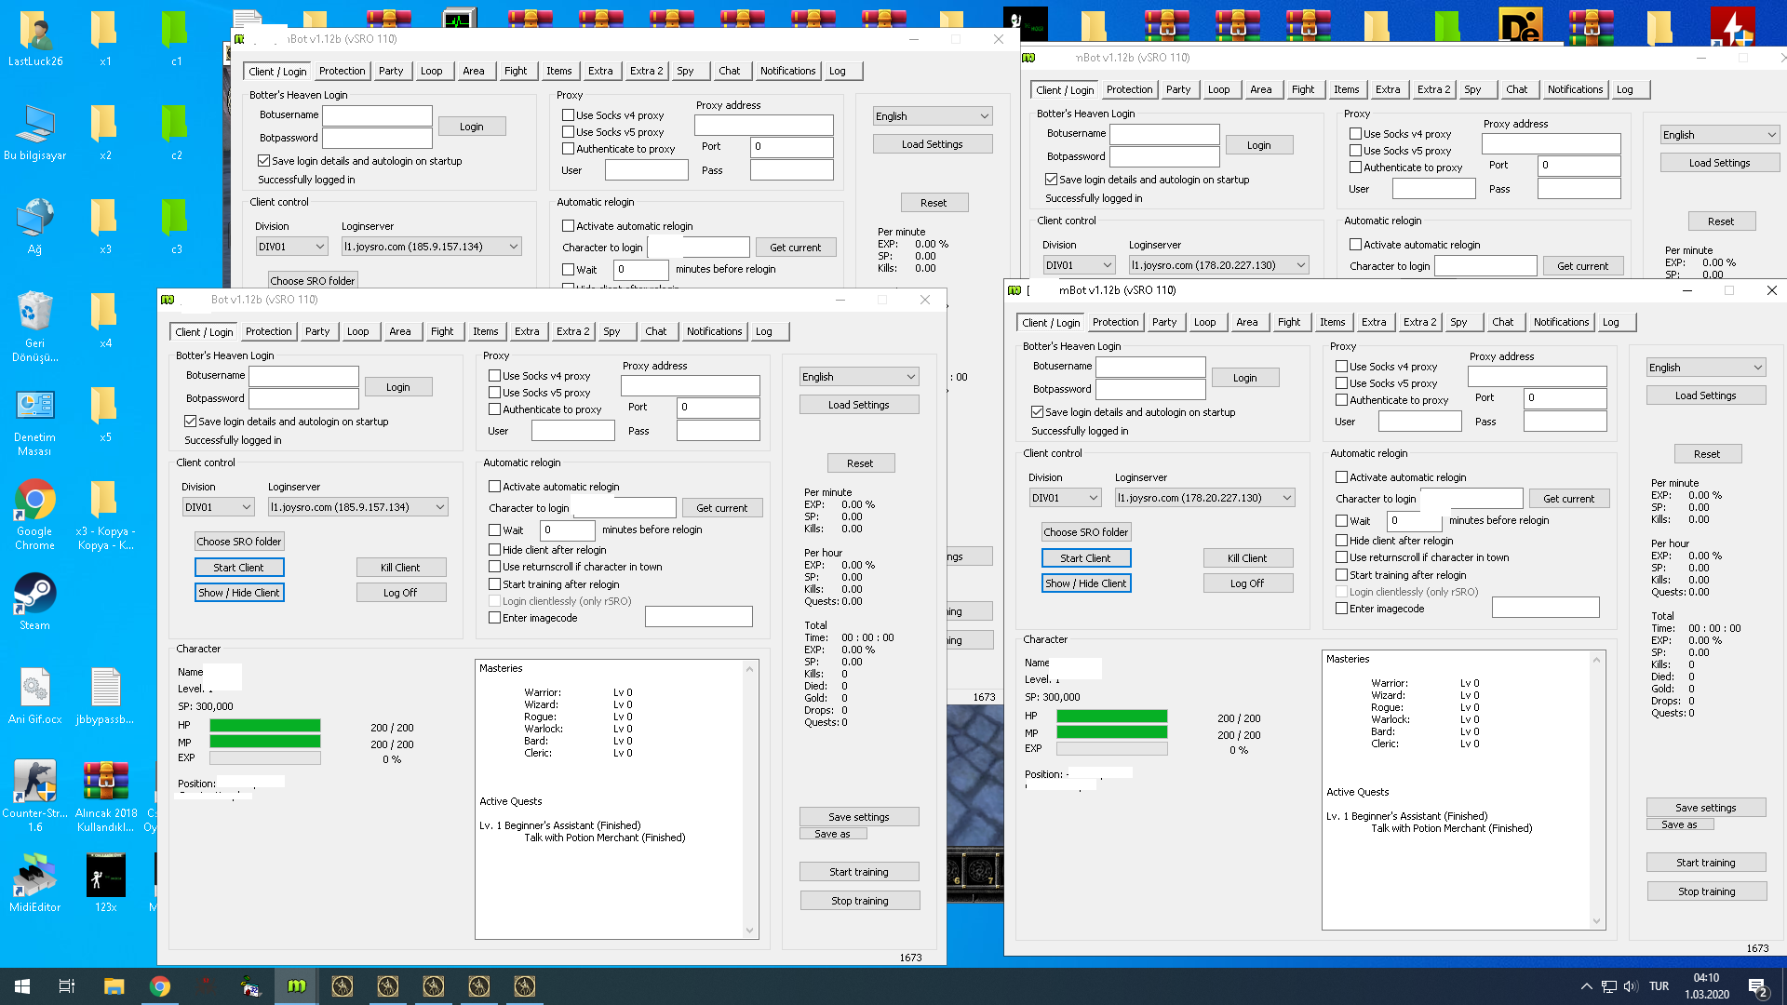
Task: Launch Counter-Strike 1.6 shortcut
Action: (35, 795)
